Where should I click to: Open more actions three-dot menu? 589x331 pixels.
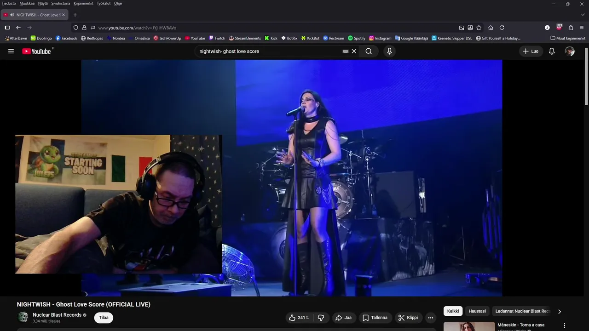tap(431, 318)
